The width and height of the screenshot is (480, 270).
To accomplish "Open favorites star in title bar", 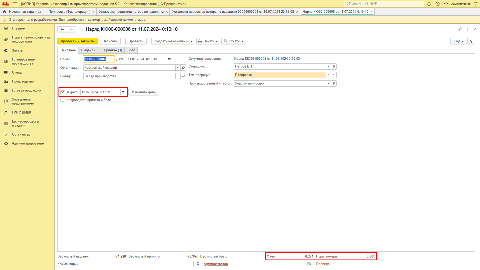I will [446, 4].
